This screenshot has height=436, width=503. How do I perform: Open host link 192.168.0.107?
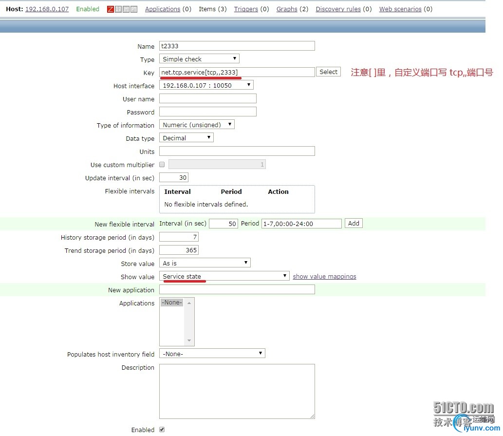47,9
